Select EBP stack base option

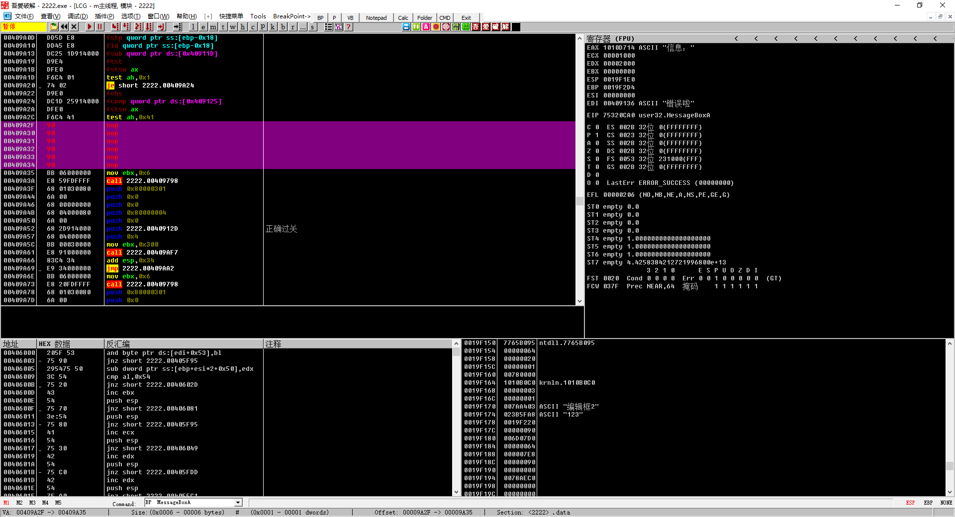[928, 503]
